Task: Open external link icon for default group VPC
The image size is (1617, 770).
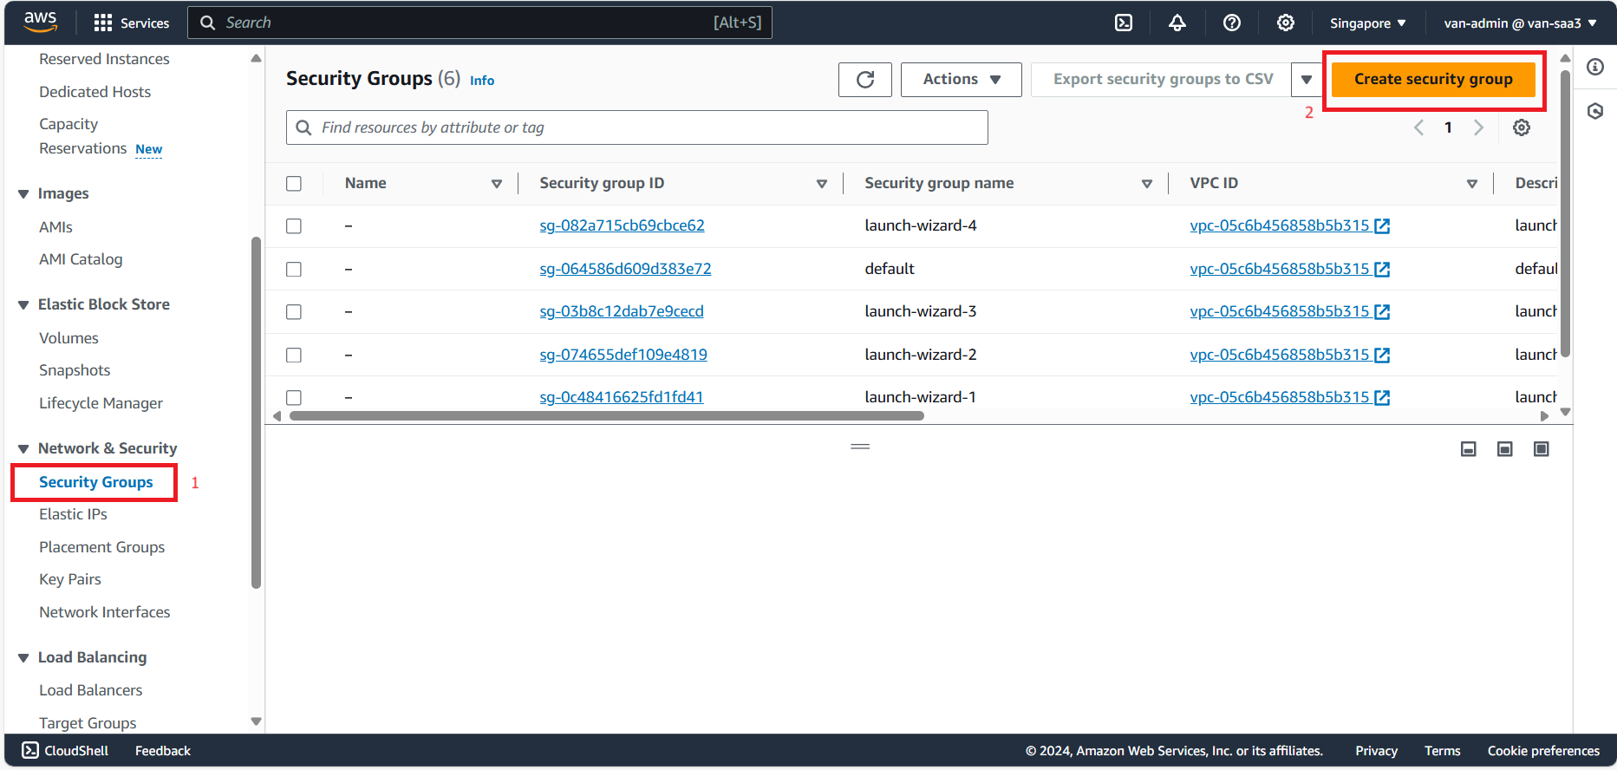Action: click(1383, 270)
